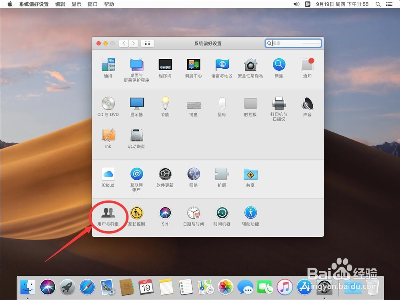Open the 通用 (General) preference pane
Screen dimensions: 400x300
tap(108, 67)
